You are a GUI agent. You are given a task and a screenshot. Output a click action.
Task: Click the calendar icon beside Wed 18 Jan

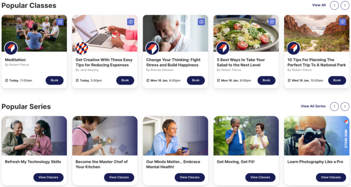coord(289,80)
